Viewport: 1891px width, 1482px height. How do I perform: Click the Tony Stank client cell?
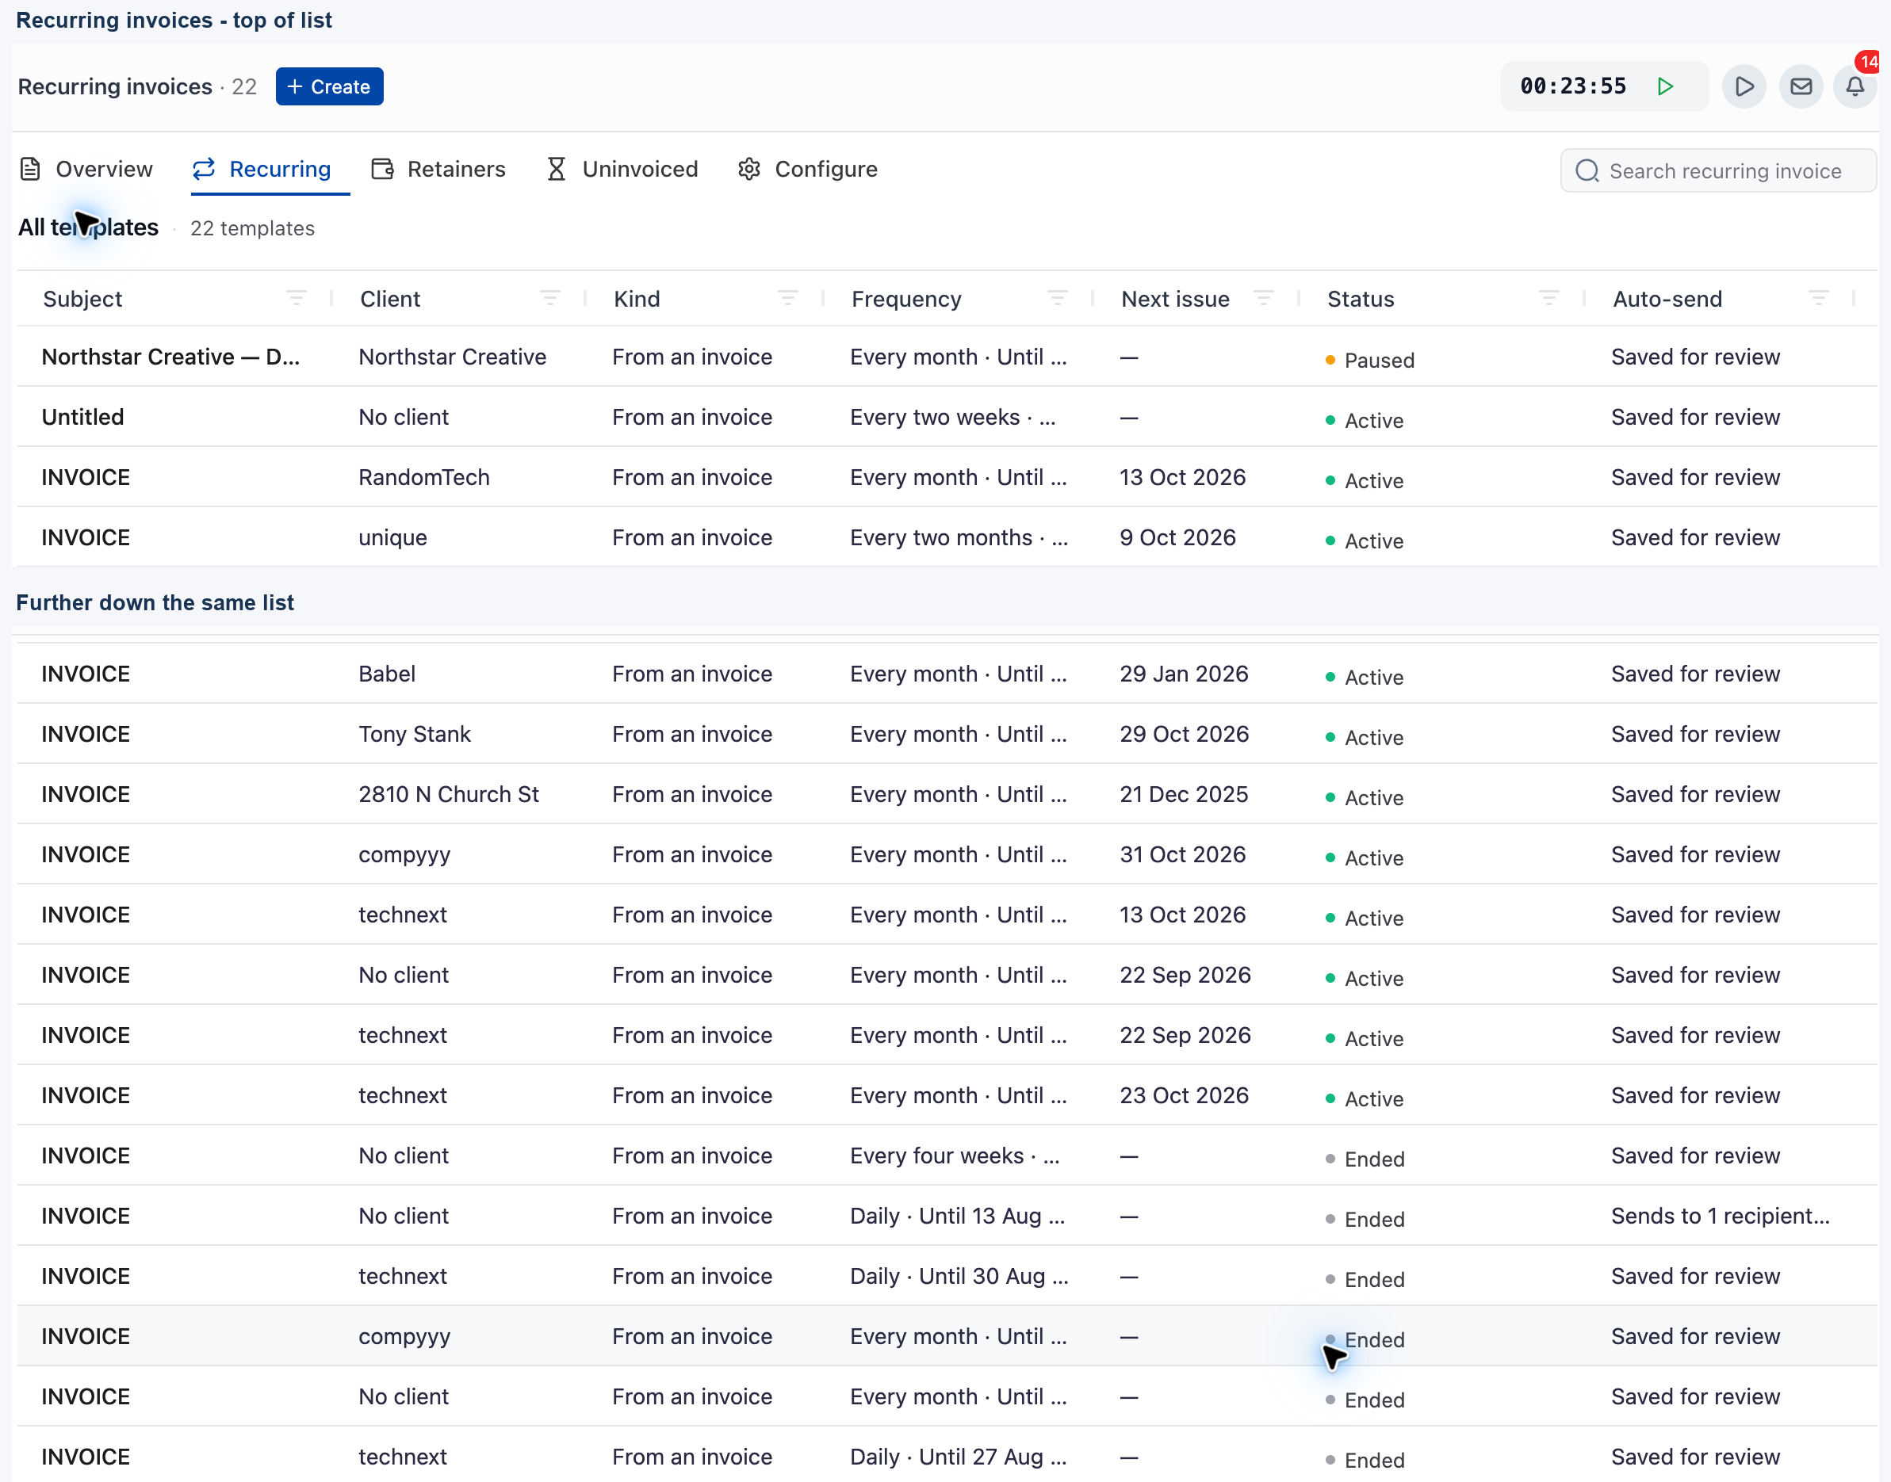click(415, 734)
